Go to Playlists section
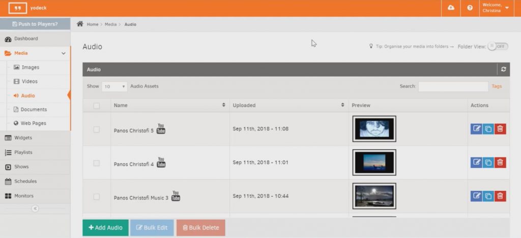The image size is (521, 238). click(35, 152)
